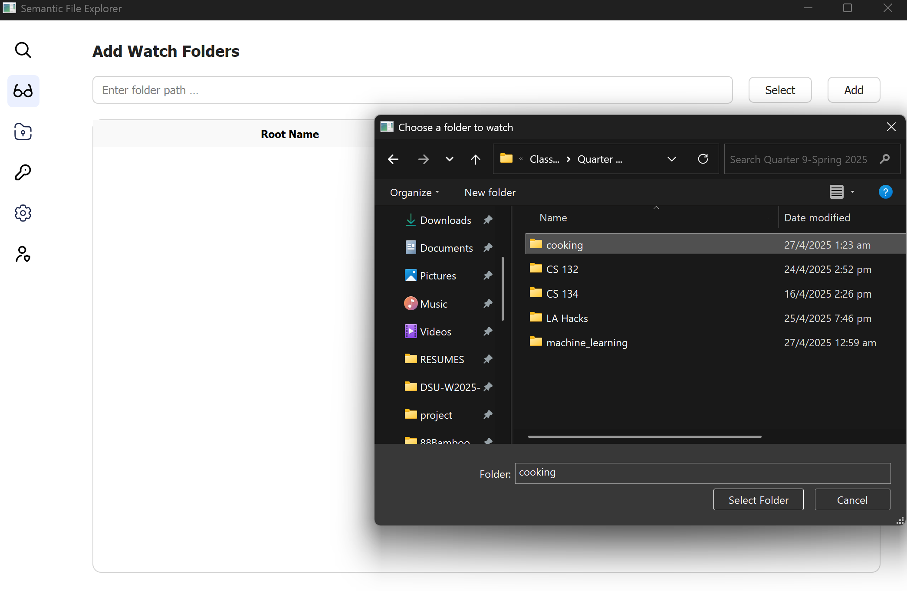Click the dialog's back arrow
The height and width of the screenshot is (591, 907).
pyautogui.click(x=393, y=159)
